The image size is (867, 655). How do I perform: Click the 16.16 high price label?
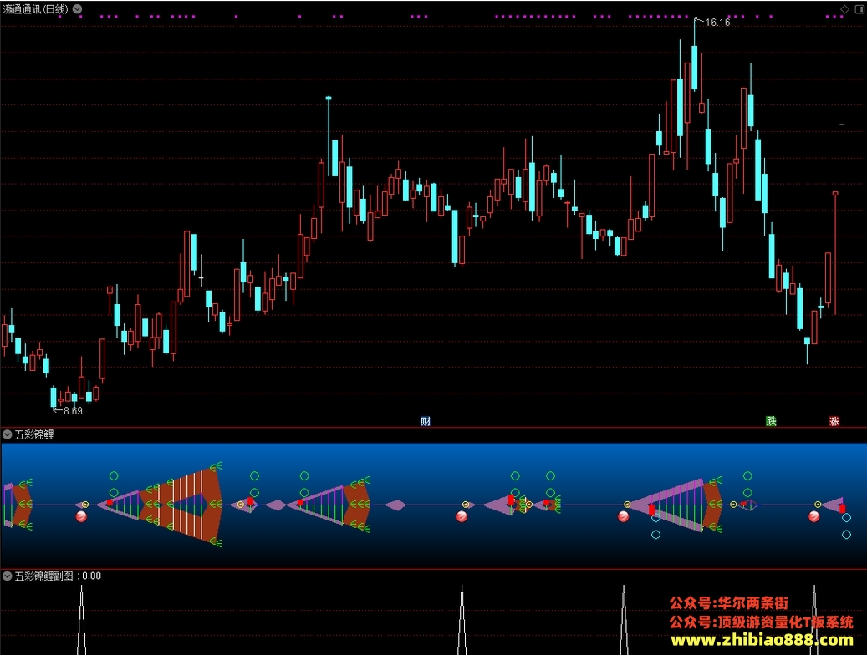tap(717, 23)
